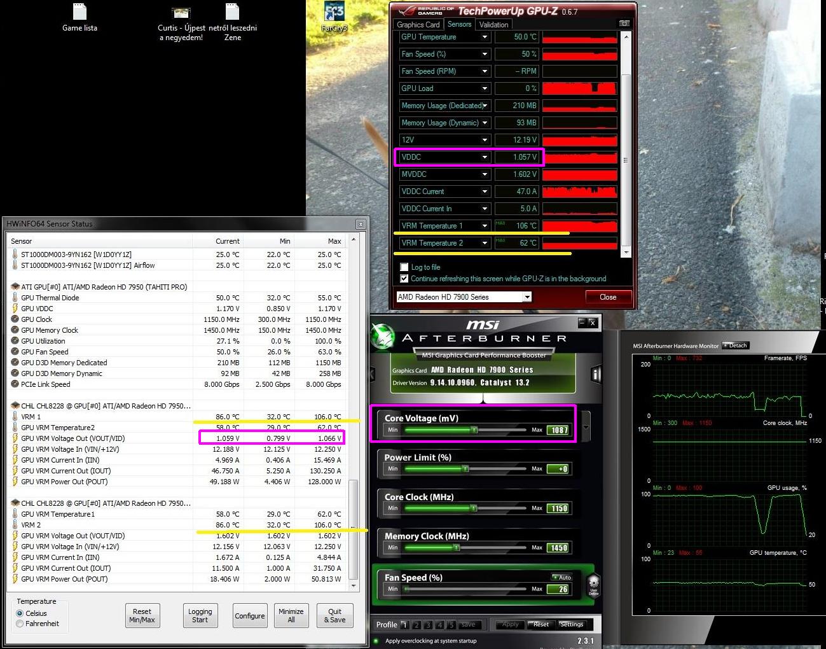Click the GPU Fan Speed row icon
826x649 pixels.
pyautogui.click(x=15, y=352)
